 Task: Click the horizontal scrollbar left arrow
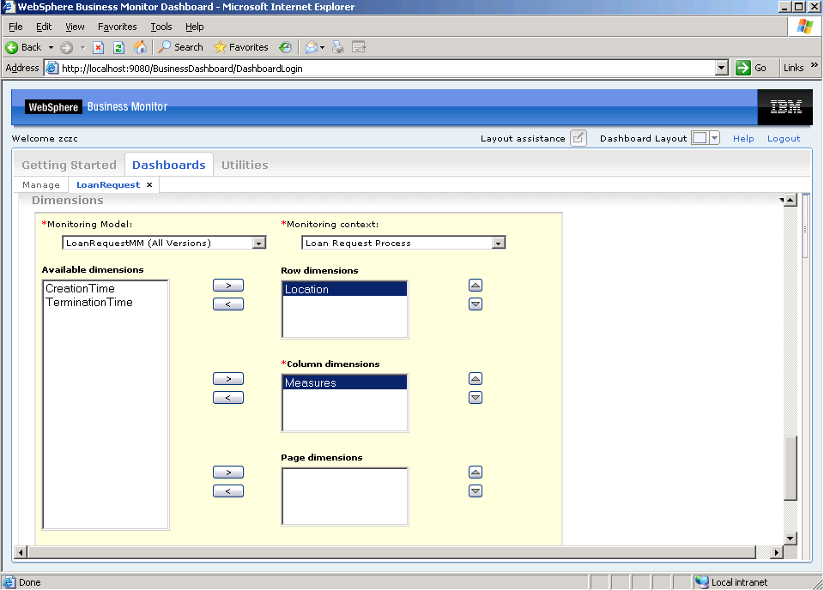(21, 551)
